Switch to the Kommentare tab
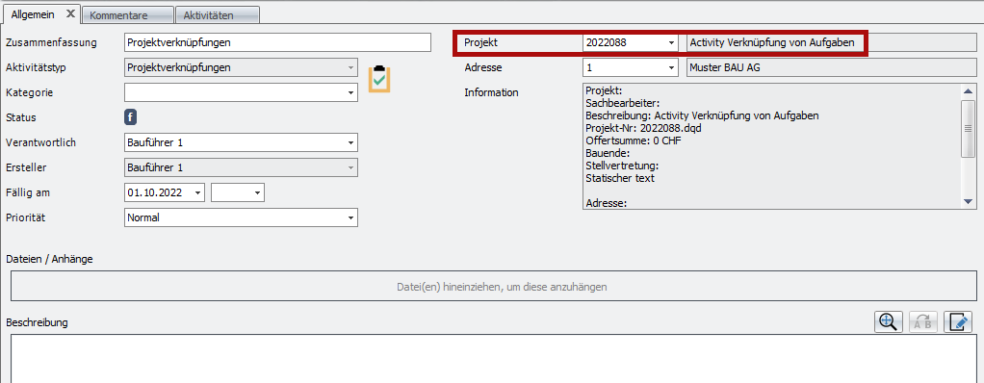984x383 pixels. [127, 15]
